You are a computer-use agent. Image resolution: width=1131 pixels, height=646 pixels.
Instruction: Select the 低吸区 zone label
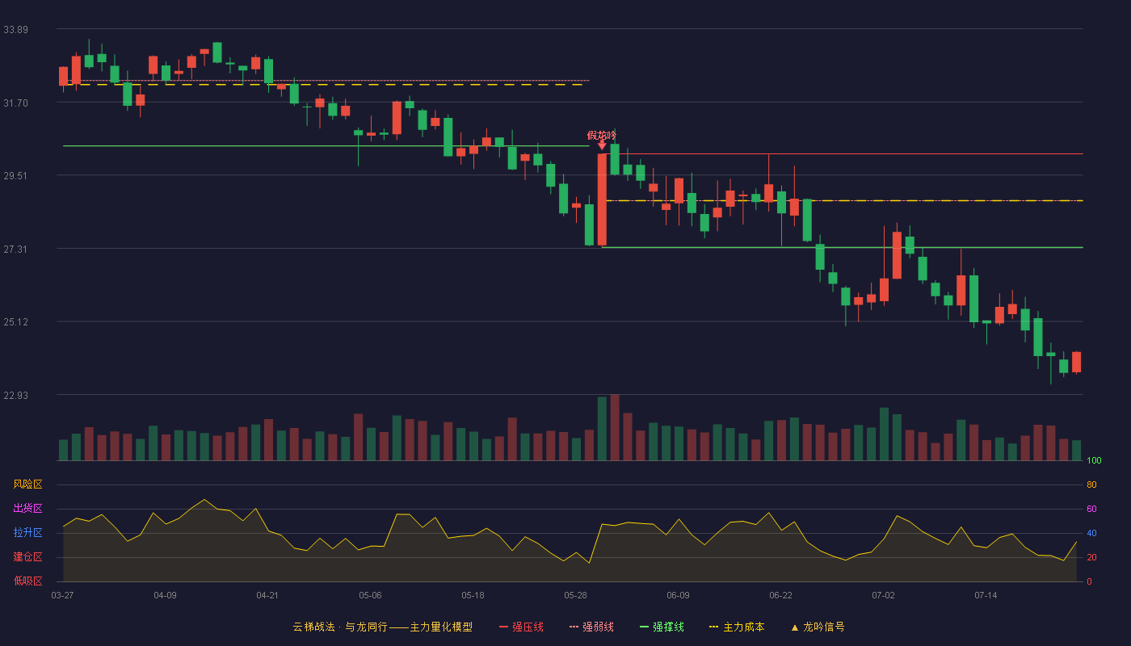[27, 581]
